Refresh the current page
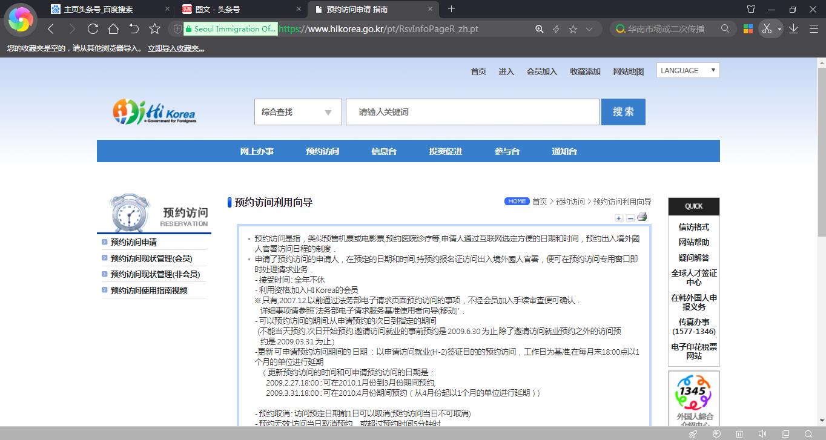Viewport: 826px width, 440px height. [x=92, y=28]
